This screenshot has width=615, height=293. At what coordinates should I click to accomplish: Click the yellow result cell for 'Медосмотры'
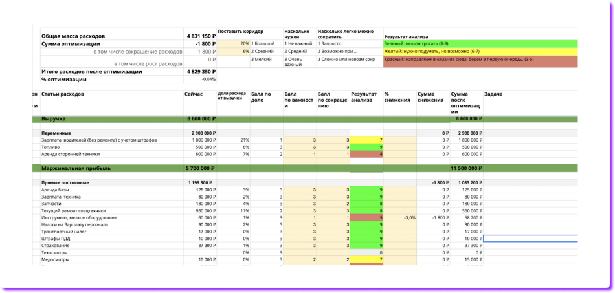[x=366, y=259]
